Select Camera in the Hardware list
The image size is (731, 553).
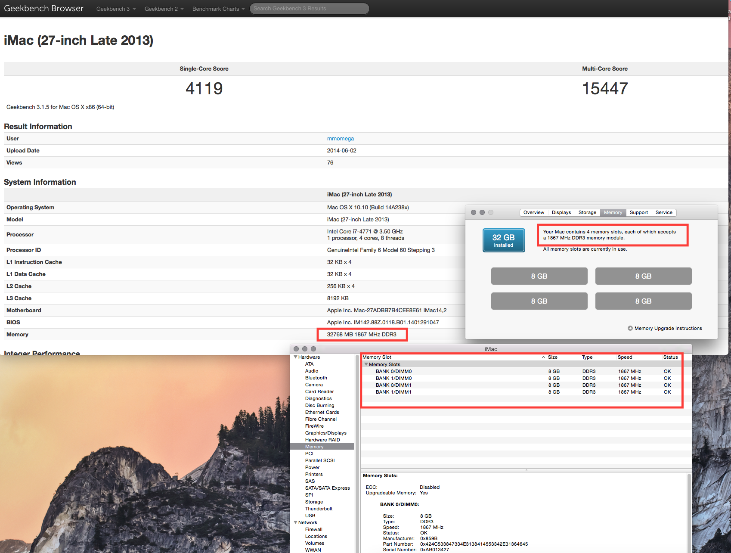tap(314, 385)
